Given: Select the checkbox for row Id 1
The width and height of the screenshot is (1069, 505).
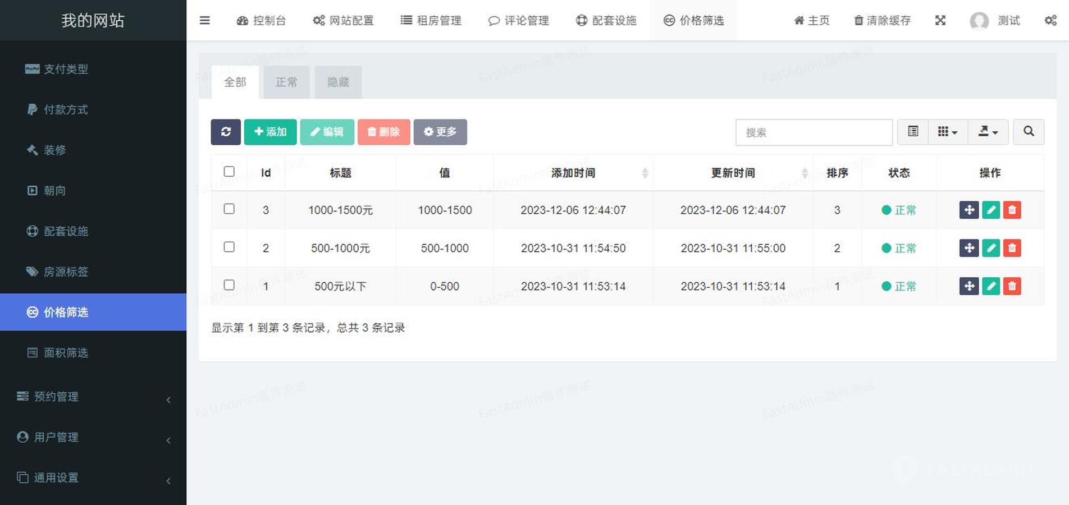Looking at the screenshot, I should [x=229, y=285].
